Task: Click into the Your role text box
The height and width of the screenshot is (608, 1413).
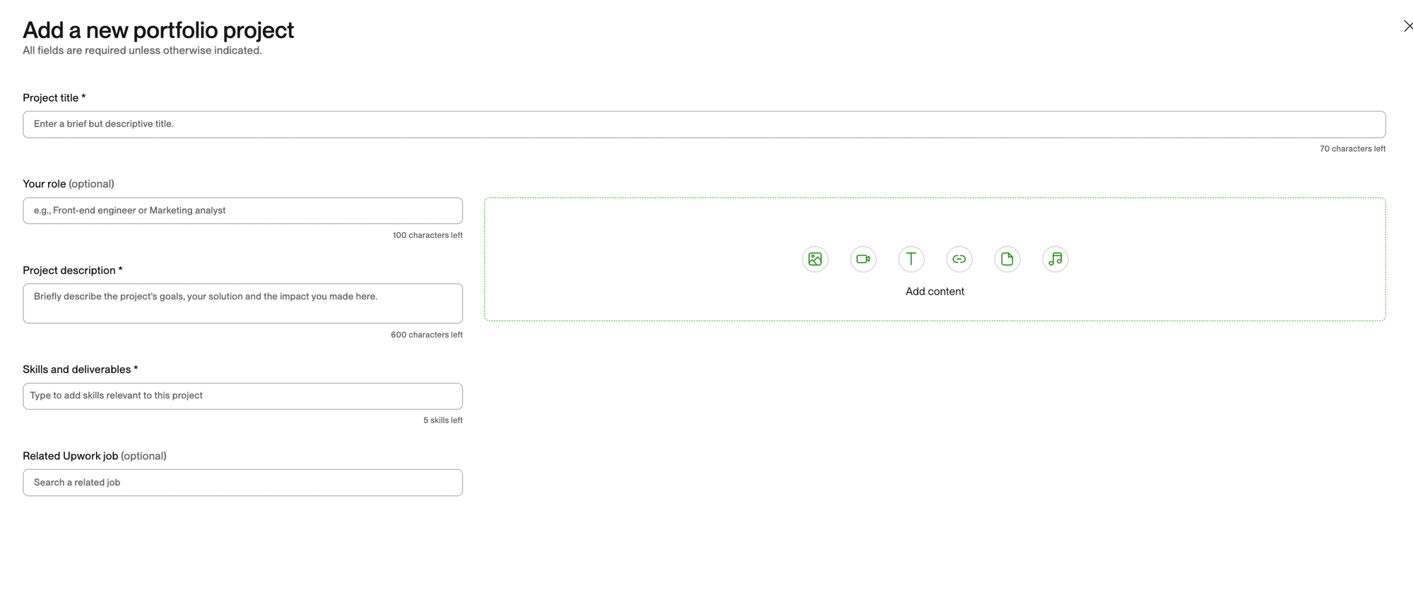Action: coord(242,210)
